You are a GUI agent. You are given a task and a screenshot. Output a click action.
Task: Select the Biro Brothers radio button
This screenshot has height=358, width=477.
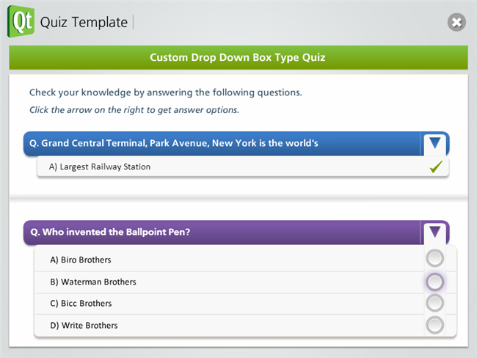[x=435, y=258]
